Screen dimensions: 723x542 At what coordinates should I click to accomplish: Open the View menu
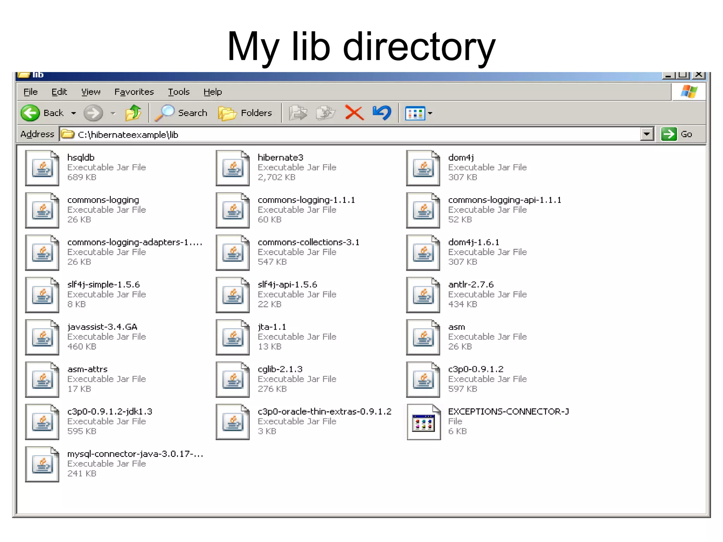pyautogui.click(x=91, y=92)
